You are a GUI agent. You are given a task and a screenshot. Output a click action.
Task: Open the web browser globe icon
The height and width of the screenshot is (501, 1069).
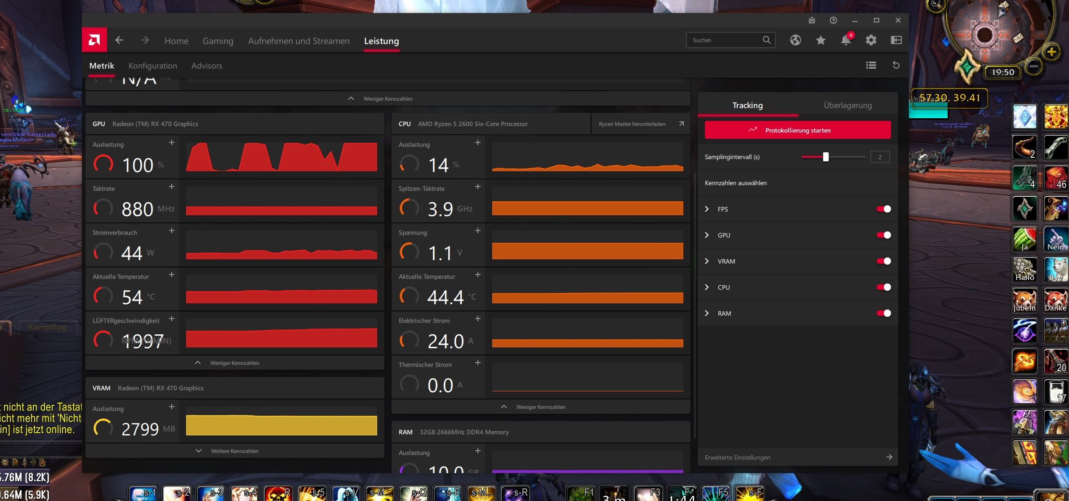[x=795, y=40]
